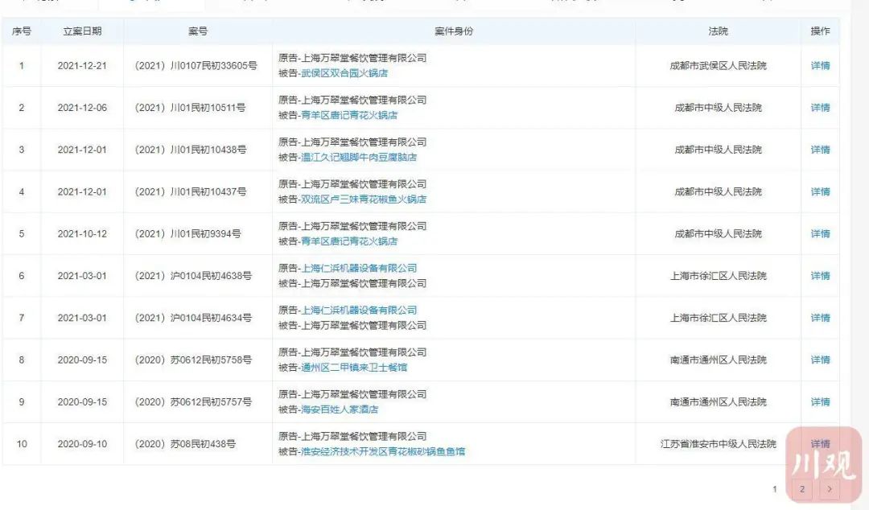Viewport: 869px width, 510px height.
Task: Open 详情 for row 8 苏0612民初5758号
Action: coord(820,360)
